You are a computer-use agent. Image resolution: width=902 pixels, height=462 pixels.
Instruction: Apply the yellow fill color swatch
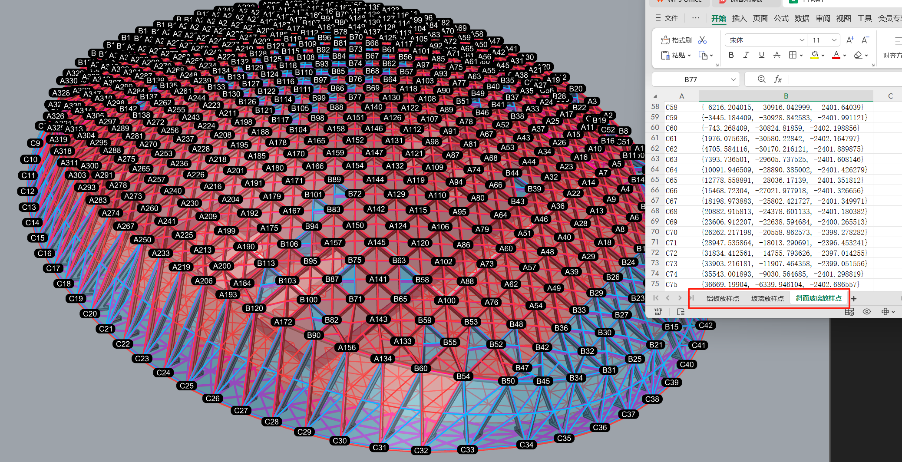815,55
